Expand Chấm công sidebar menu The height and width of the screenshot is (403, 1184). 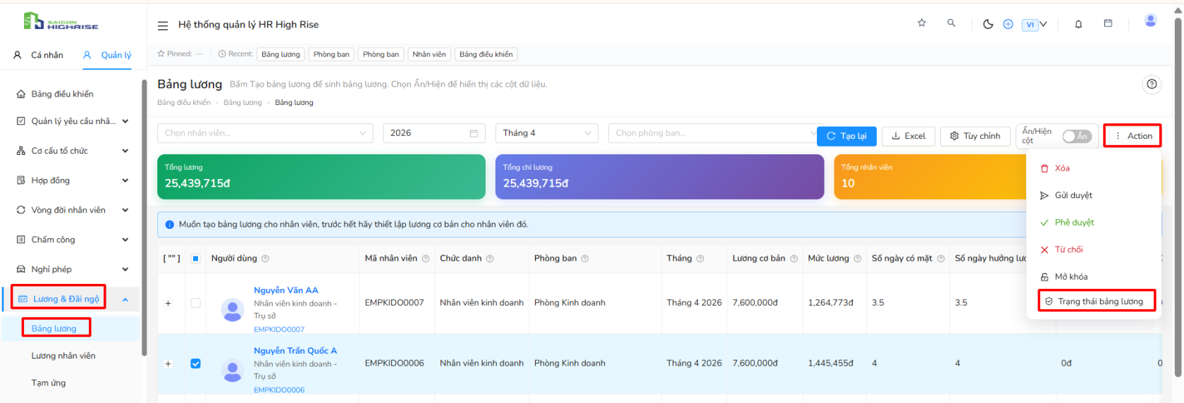(73, 240)
